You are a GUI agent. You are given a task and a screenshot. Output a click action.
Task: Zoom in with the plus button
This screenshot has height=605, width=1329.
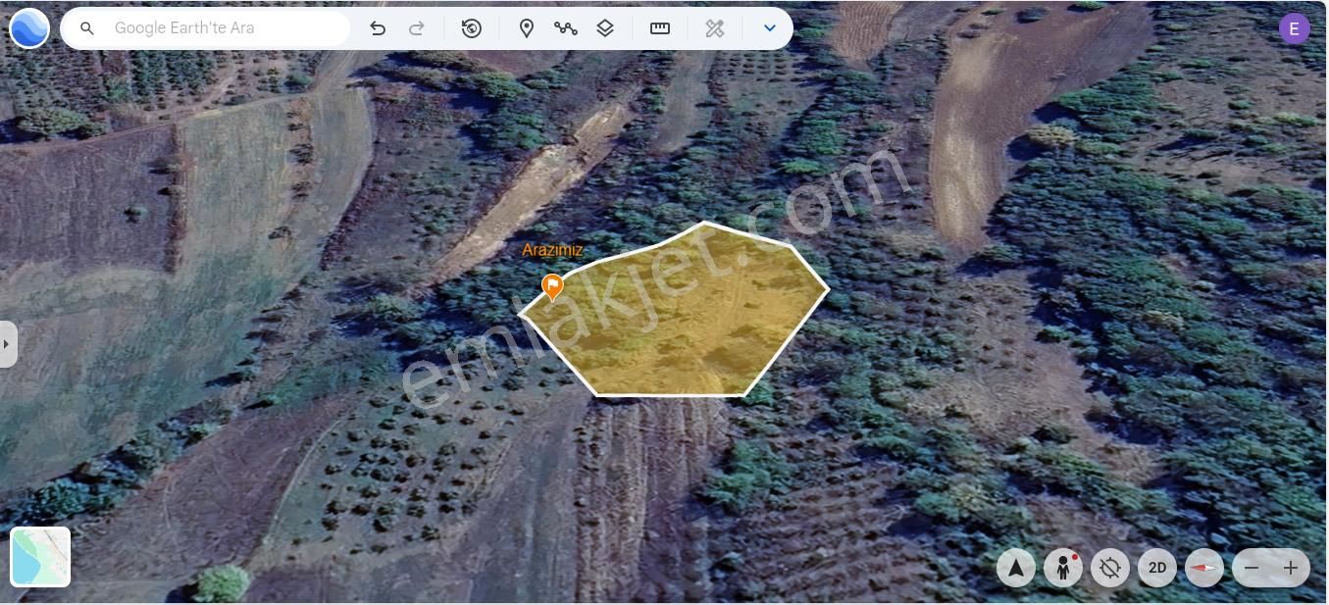point(1291,567)
